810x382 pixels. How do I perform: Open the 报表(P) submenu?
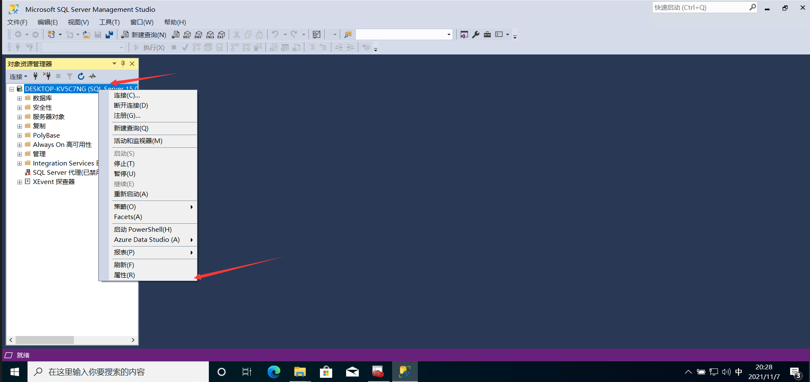coord(148,252)
